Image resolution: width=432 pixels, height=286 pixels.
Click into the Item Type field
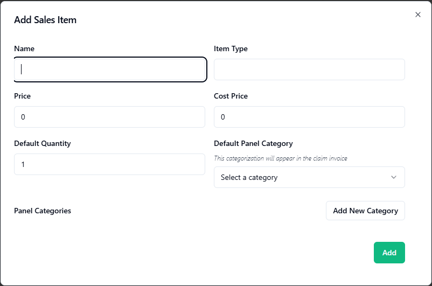(x=309, y=69)
